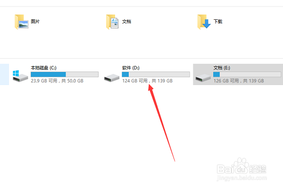Open the 图片 pictures folder icon
283x188 pixels.
pyautogui.click(x=22, y=22)
